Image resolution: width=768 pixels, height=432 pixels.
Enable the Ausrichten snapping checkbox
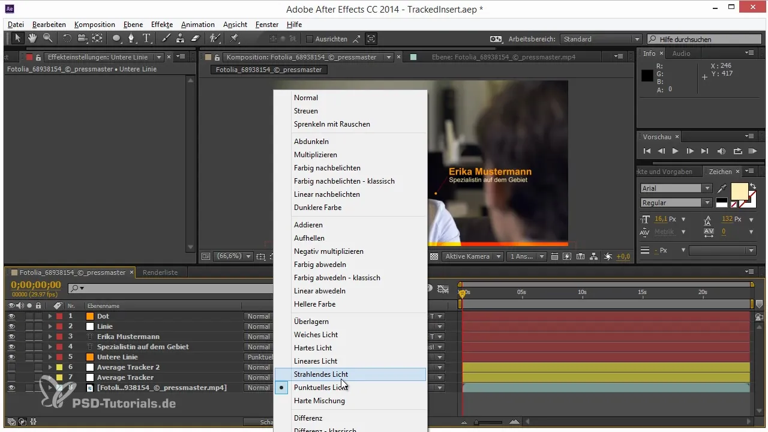point(310,39)
